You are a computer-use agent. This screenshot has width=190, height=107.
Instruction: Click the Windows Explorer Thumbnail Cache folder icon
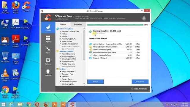click(x=91, y=47)
